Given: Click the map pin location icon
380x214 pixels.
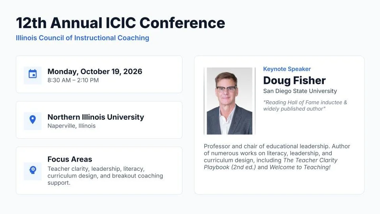Looking at the screenshot, I should 32,120.
